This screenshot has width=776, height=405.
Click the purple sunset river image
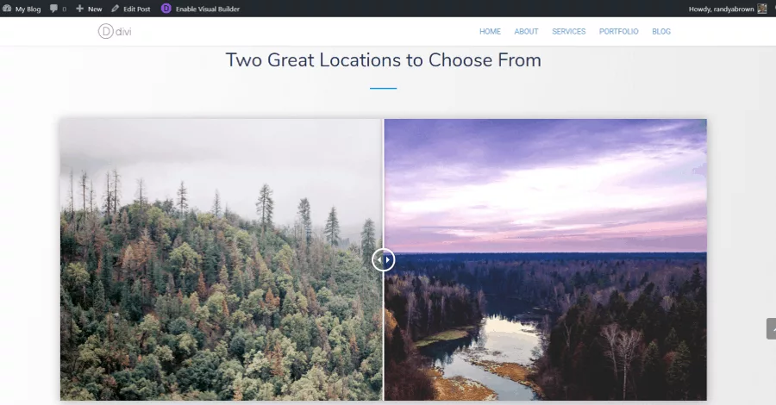click(546, 259)
